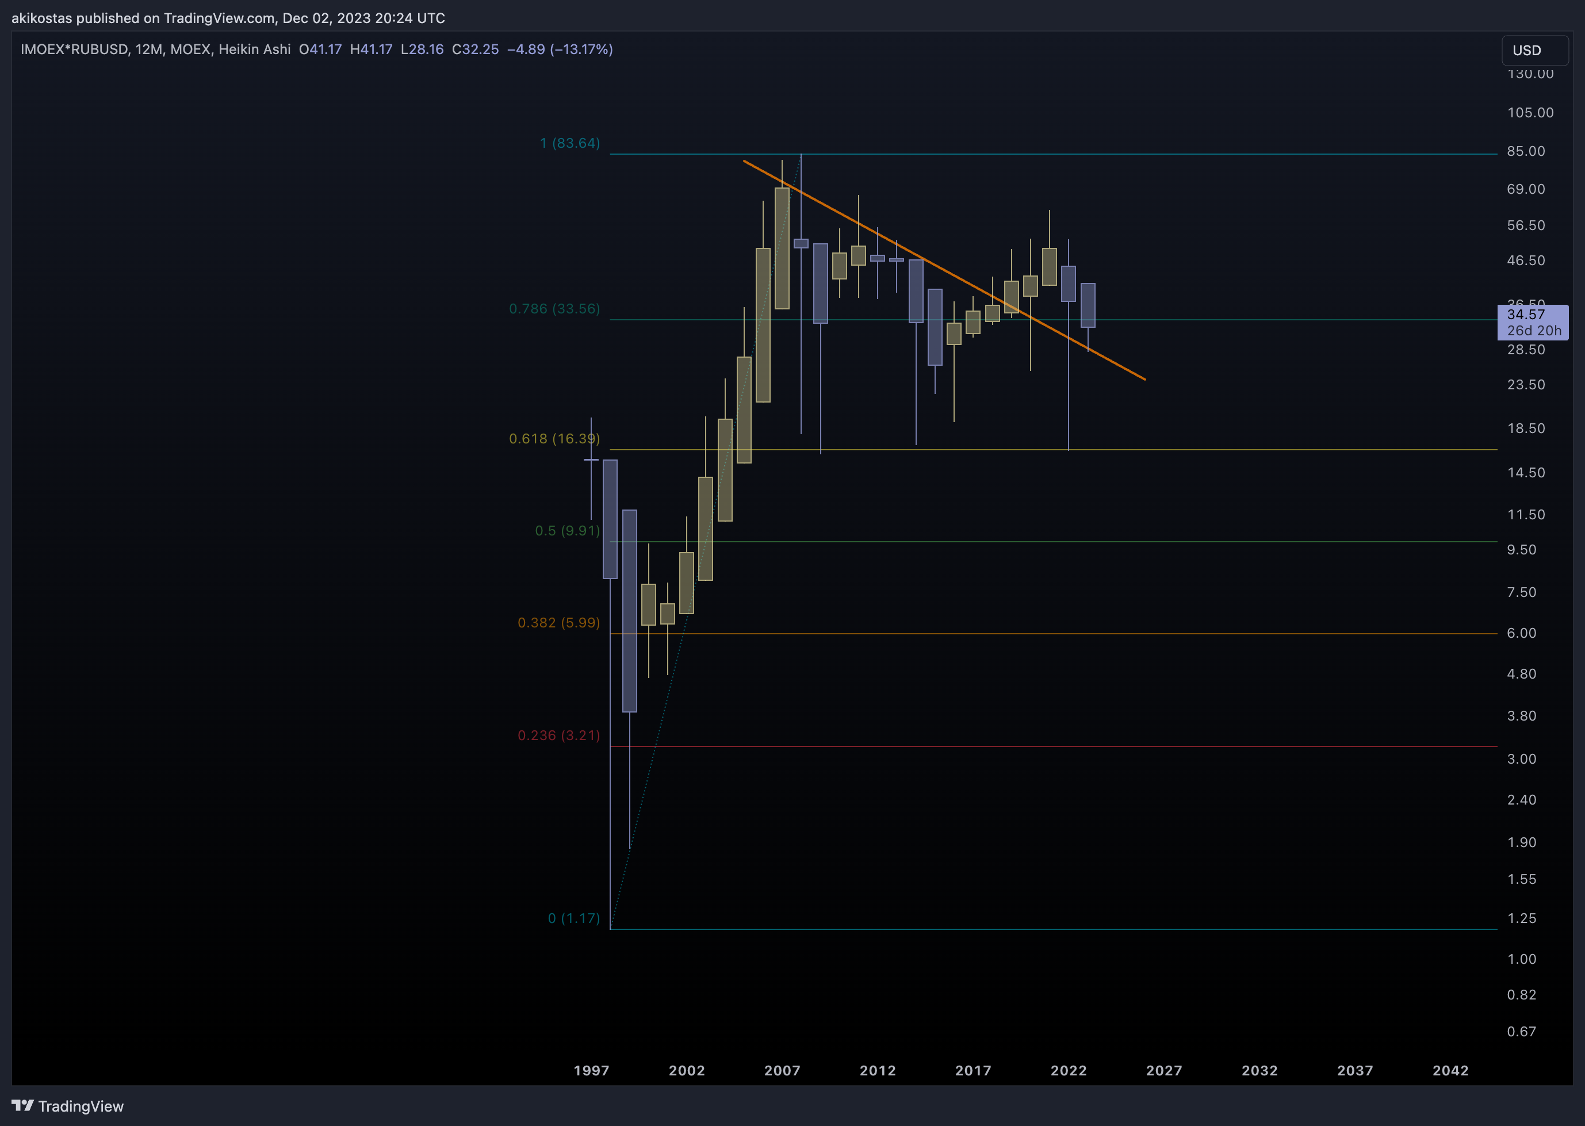1585x1126 pixels.
Task: Click the 56.50 price axis label
Action: 1526,225
